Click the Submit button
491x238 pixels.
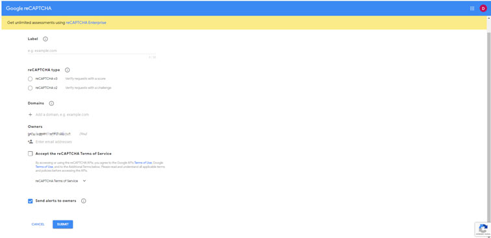62,224
